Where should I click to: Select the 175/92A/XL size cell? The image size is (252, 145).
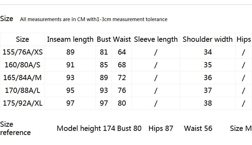(22, 103)
